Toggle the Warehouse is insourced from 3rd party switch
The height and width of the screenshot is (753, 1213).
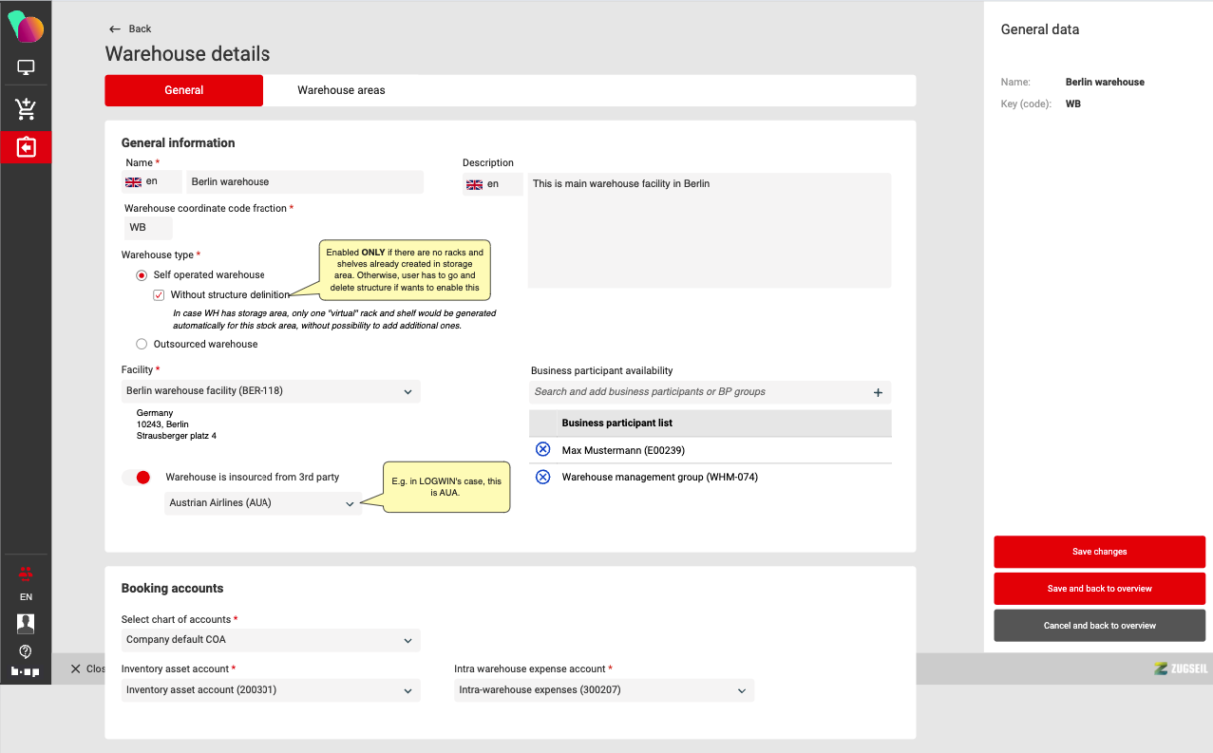(137, 477)
